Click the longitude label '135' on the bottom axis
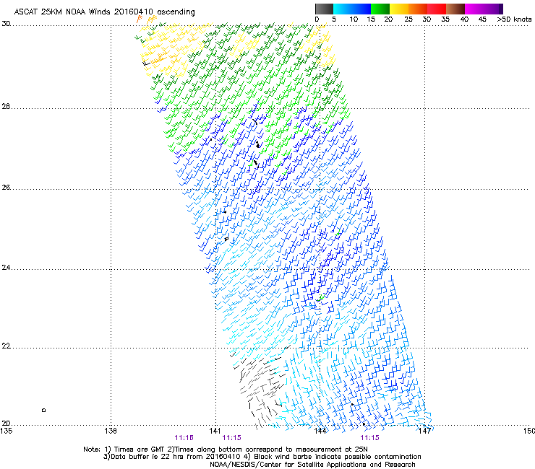This screenshot has height=469, width=535. point(7,431)
